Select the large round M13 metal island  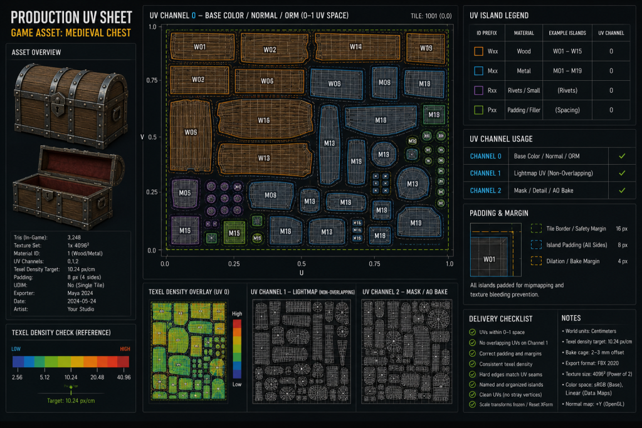pyautogui.click(x=413, y=184)
